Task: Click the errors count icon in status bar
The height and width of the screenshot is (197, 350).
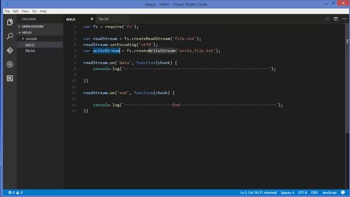Action: pos(10,192)
